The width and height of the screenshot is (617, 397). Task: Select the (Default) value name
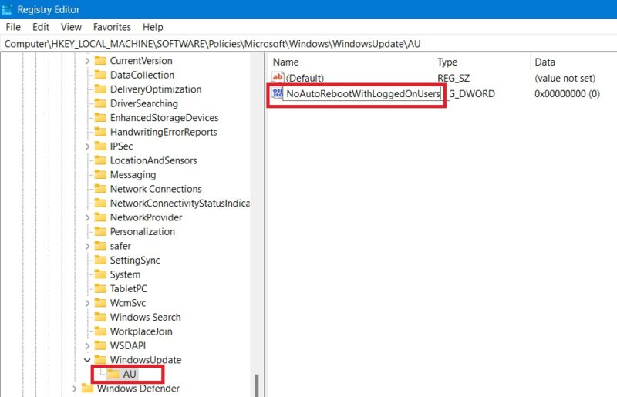coord(305,78)
